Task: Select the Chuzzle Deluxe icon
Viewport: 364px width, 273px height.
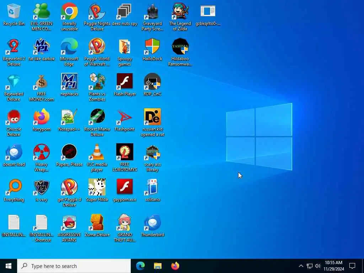Action: (14, 117)
